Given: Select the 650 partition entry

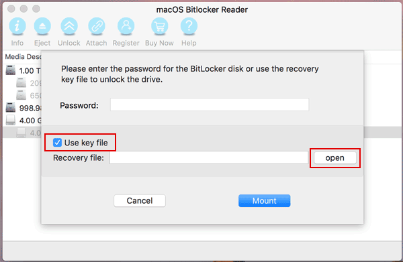Looking at the screenshot, I should [x=28, y=95].
